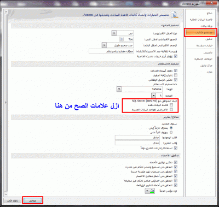The image size is (219, 207).
Task: Toggle Enable AutoJoin checkbox
Action: pyautogui.click(x=176, y=80)
